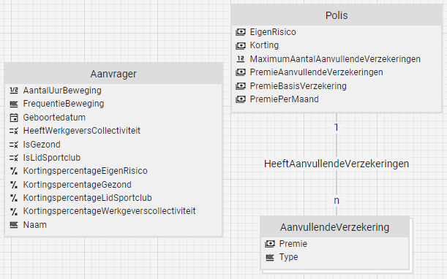The width and height of the screenshot is (447, 279).
Task: Click the currency icon beside EigenRisico
Action: tap(241, 32)
